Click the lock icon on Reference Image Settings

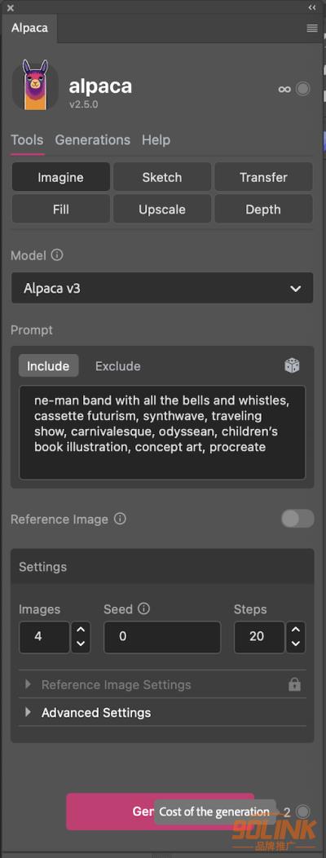(x=294, y=684)
